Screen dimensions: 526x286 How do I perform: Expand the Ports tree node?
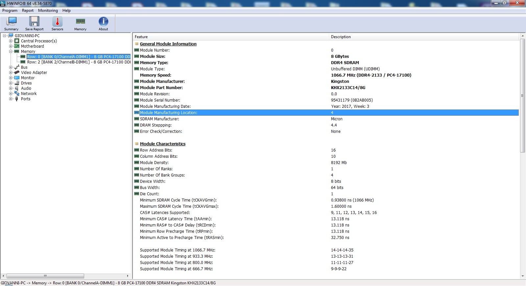(11, 99)
